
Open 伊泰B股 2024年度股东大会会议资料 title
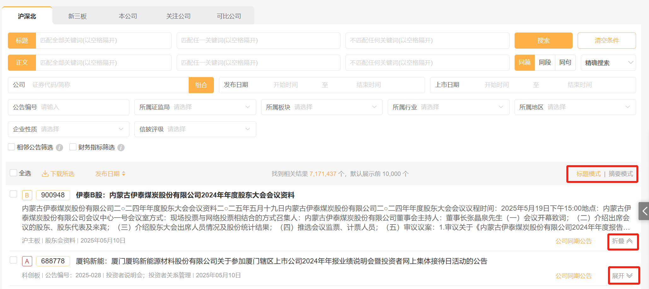coord(185,195)
